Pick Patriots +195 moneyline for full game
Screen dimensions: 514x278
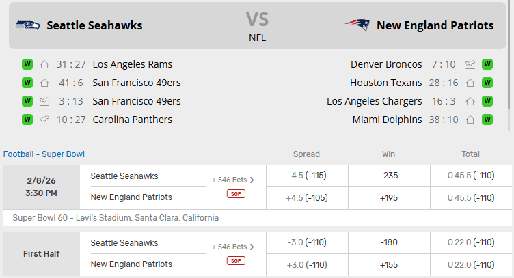(x=389, y=198)
